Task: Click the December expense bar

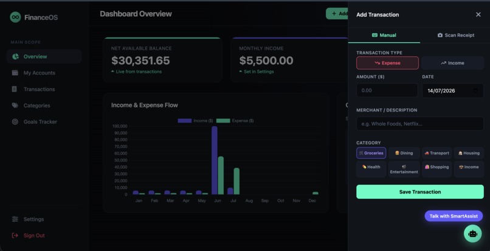Action: click(x=316, y=193)
